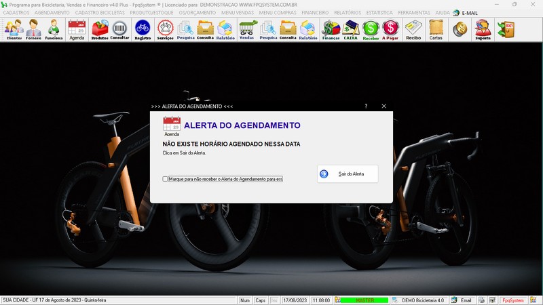Open the Produtos toolbox icon
The width and height of the screenshot is (543, 305).
[100, 30]
